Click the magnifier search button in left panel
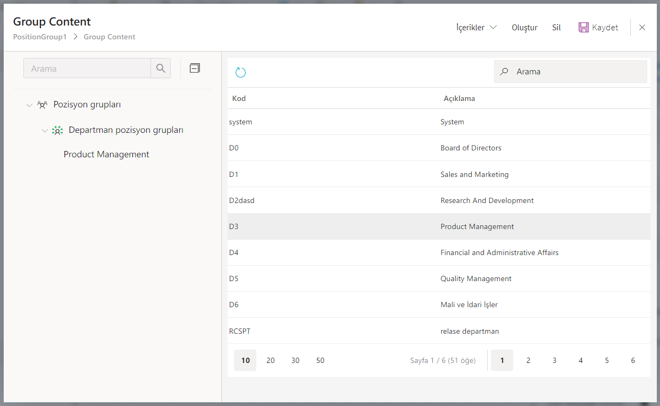660x406 pixels. [161, 69]
